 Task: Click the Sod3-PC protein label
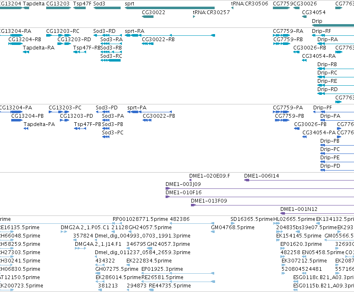pyautogui.click(x=113, y=133)
